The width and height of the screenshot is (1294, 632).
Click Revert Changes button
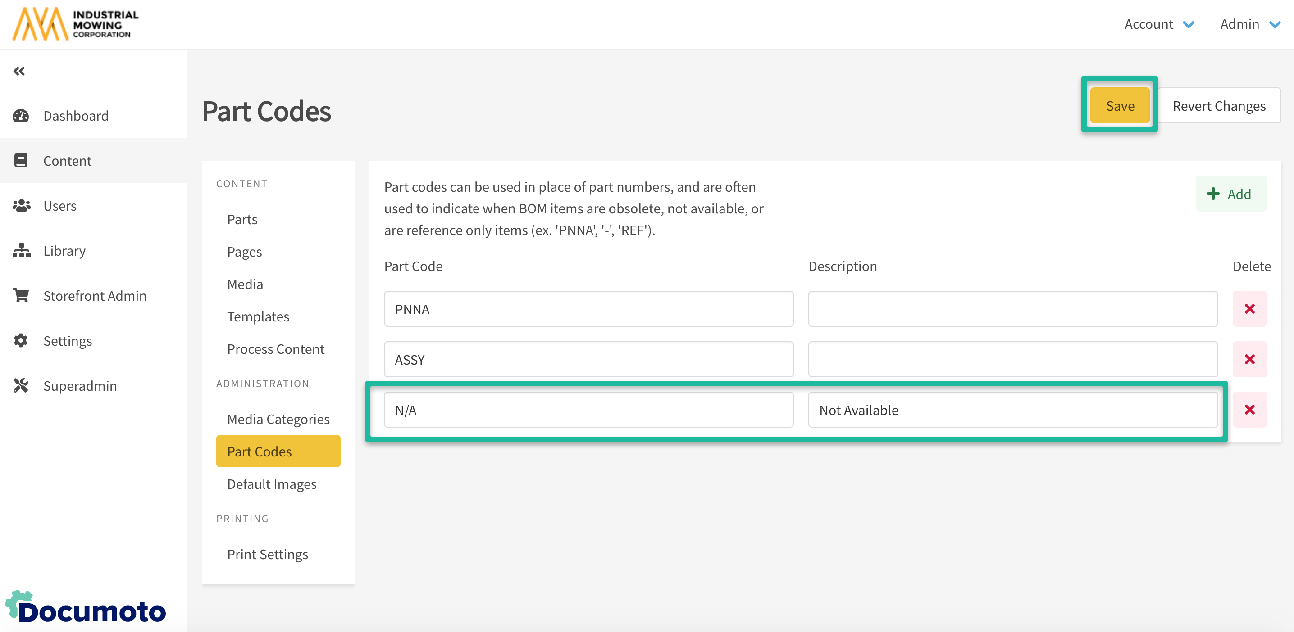coord(1219,106)
